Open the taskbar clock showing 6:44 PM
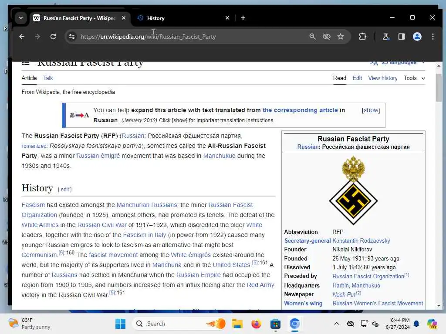This screenshot has width=446, height=334. tap(398, 324)
